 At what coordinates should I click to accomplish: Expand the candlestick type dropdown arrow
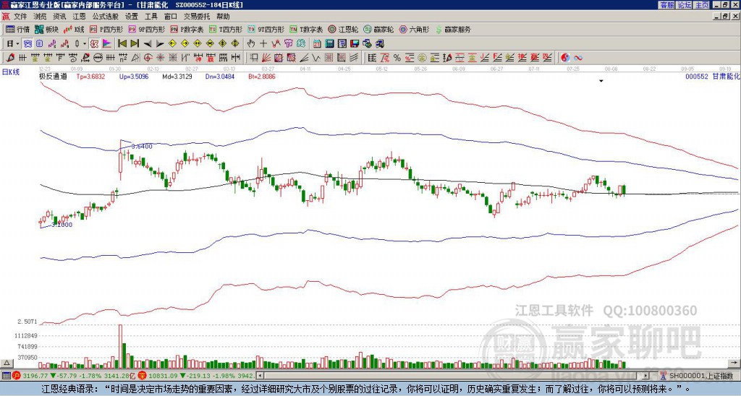pyautogui.click(x=85, y=44)
